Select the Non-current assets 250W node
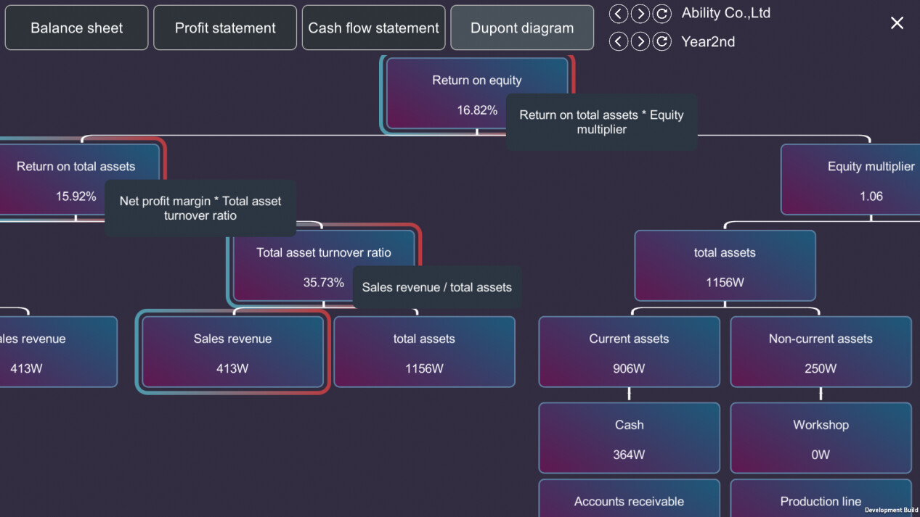920x517 pixels. pyautogui.click(x=821, y=352)
